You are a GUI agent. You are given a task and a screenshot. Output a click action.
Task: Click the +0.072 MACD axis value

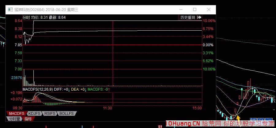point(16,99)
